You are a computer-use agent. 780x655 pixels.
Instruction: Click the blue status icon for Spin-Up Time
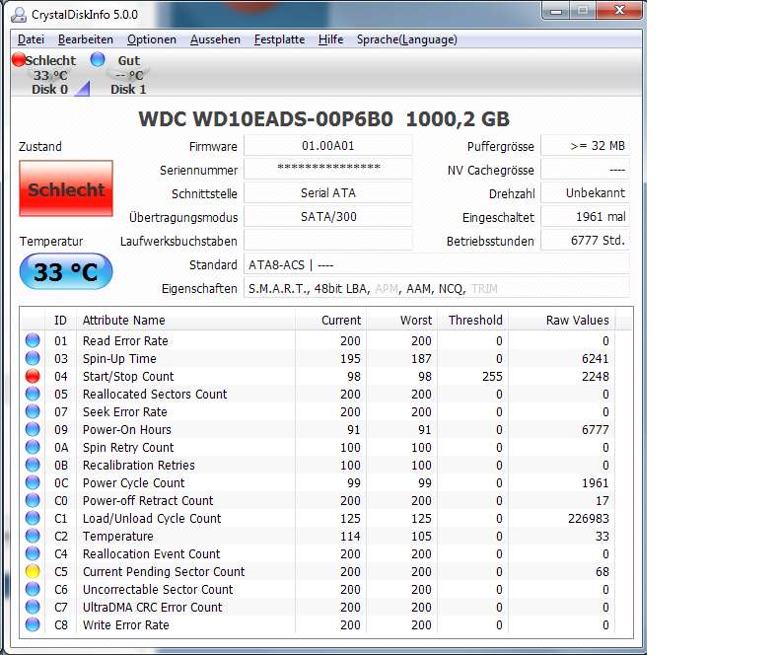click(x=33, y=358)
